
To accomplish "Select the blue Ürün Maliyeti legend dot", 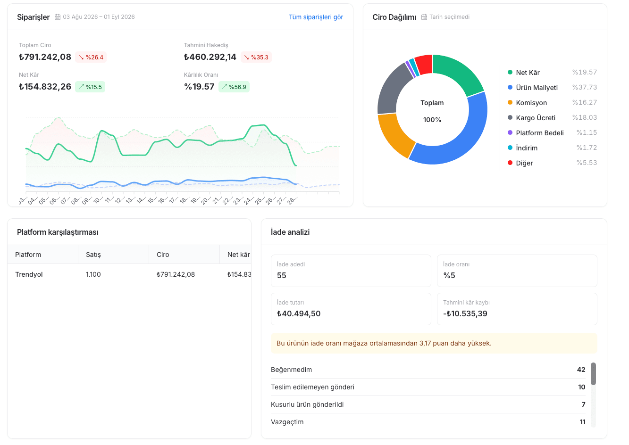I will pyautogui.click(x=510, y=87).
